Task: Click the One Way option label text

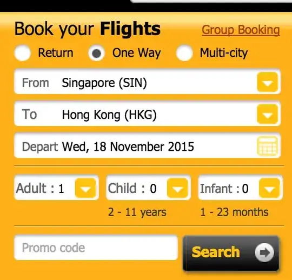Action: coord(136,54)
